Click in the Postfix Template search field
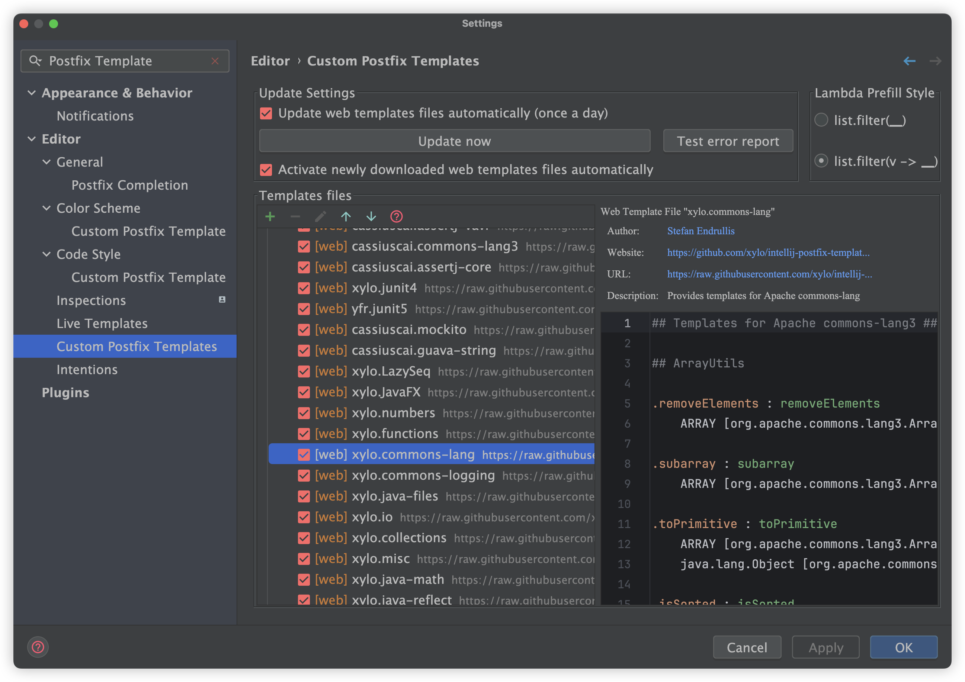Image resolution: width=965 pixels, height=682 pixels. point(126,61)
